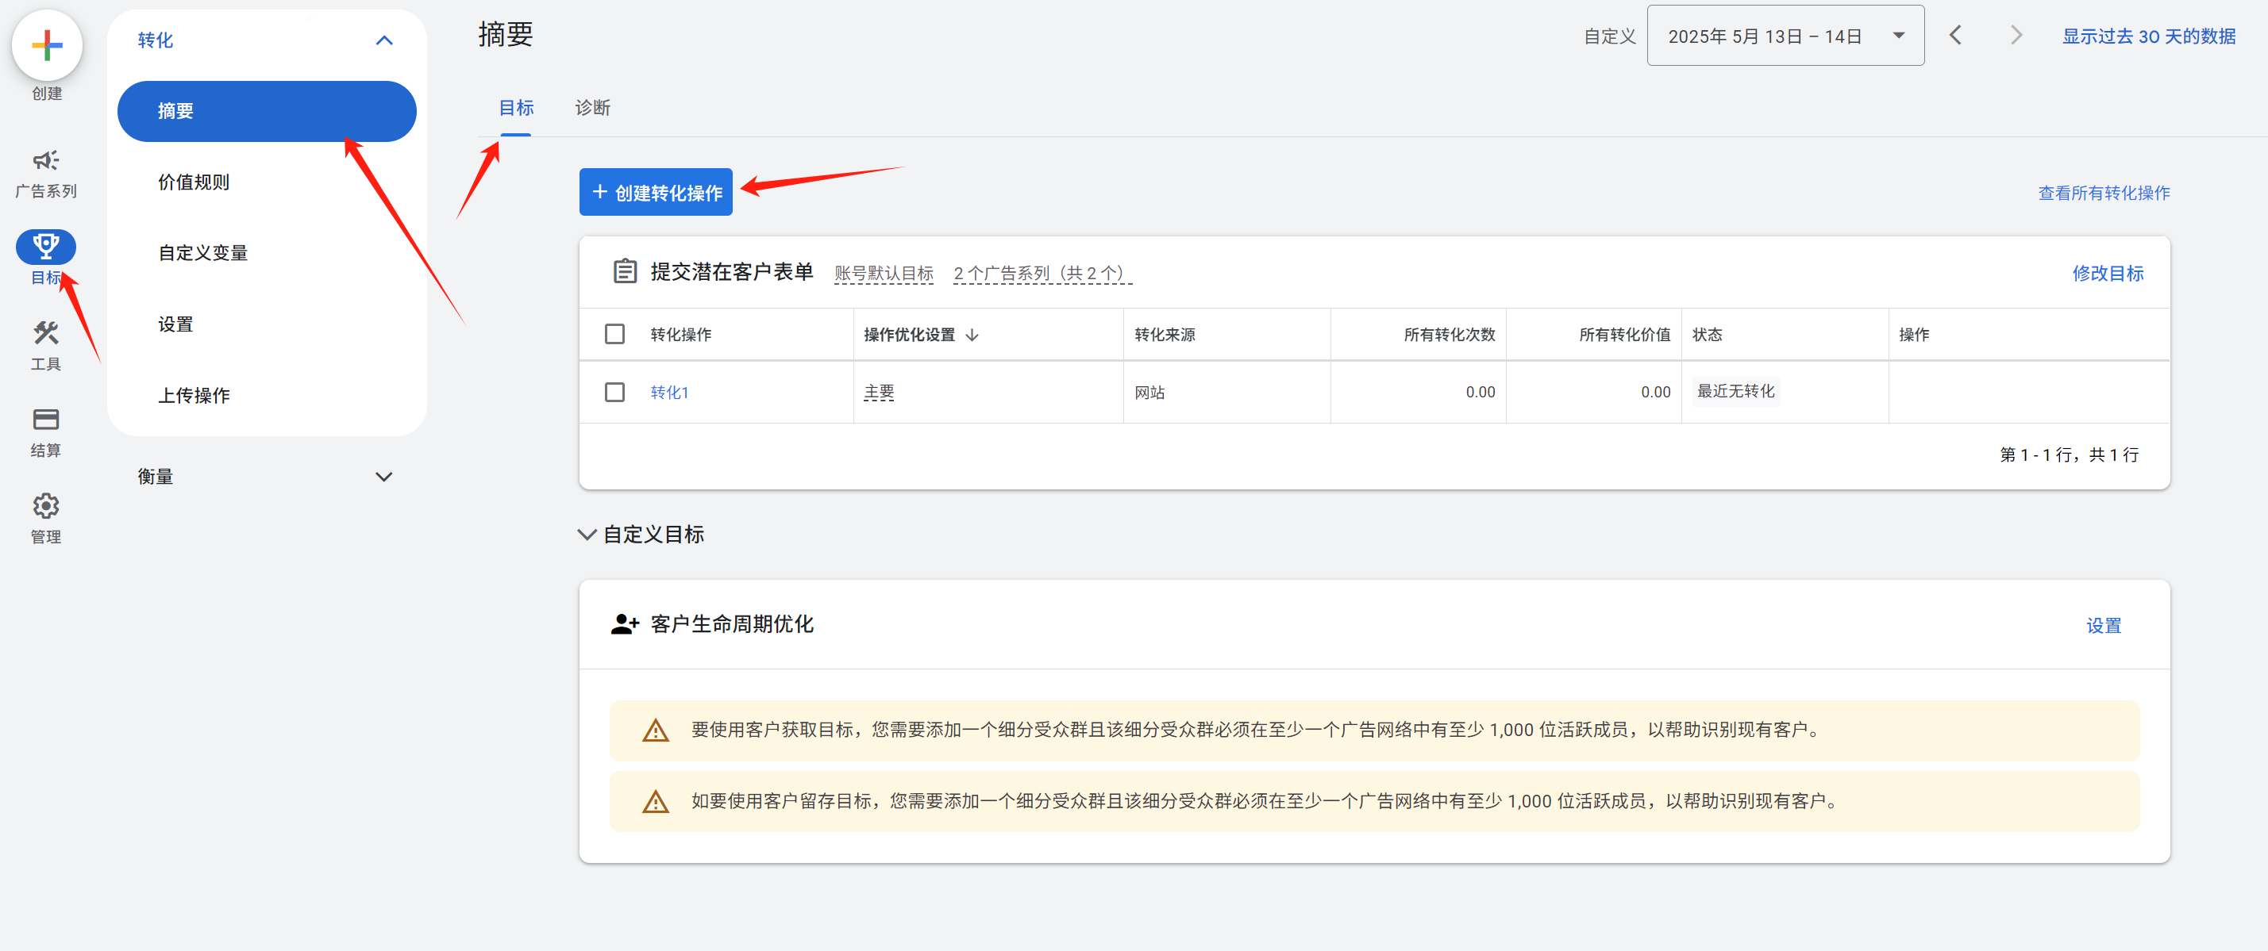Collapse the 转化 sidebar section
This screenshot has height=951, width=2268.
tap(384, 40)
